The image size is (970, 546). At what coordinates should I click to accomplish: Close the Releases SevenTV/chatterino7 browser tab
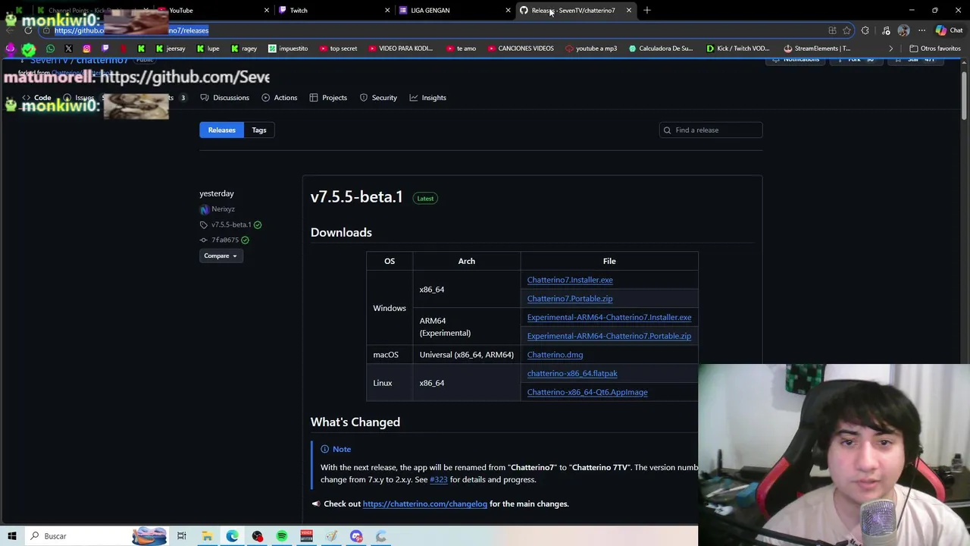pos(629,11)
